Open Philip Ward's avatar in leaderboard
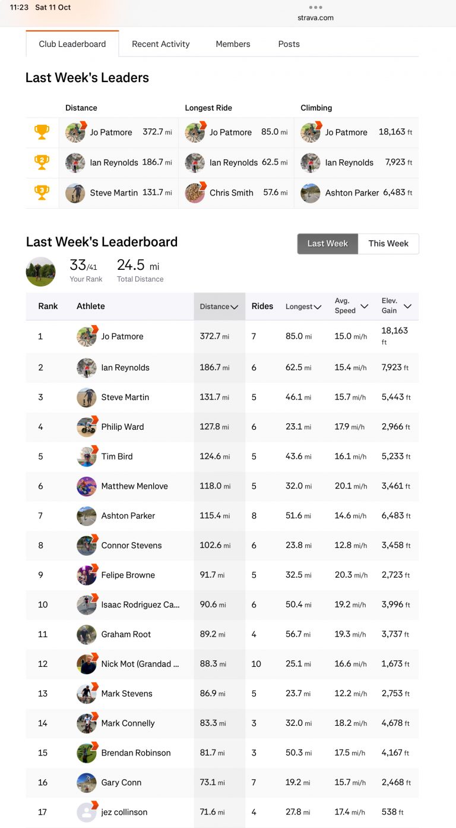This screenshot has width=456, height=828. 87,427
